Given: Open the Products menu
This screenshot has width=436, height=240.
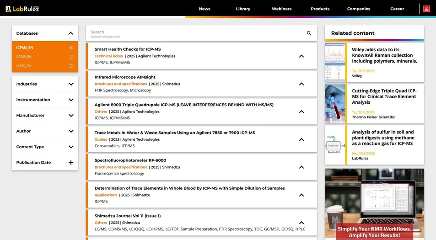Looking at the screenshot, I should (x=320, y=9).
